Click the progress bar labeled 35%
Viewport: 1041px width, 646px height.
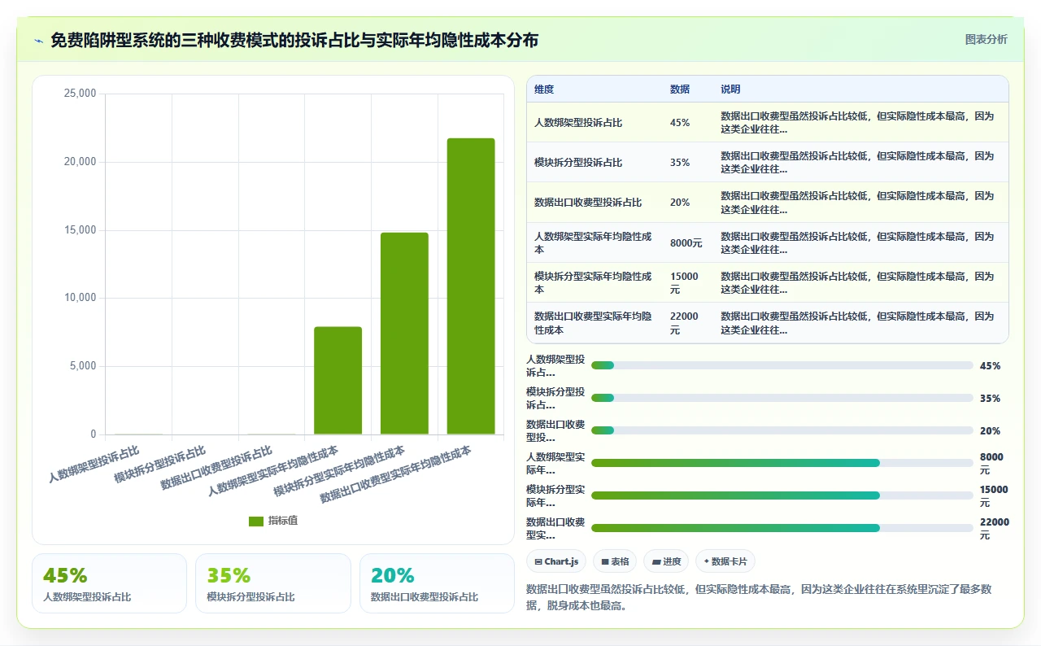click(x=782, y=398)
